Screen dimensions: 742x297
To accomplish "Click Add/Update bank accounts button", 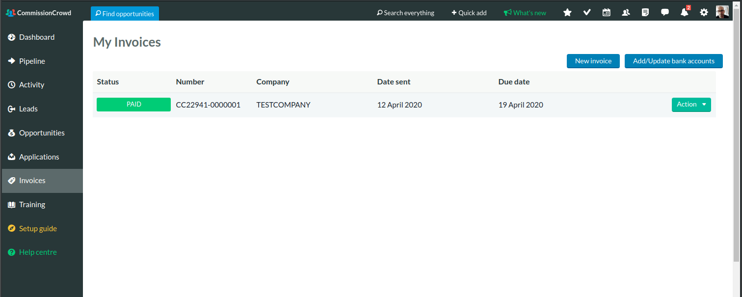I will point(673,61).
